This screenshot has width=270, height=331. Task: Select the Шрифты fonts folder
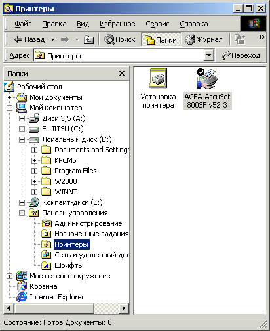[x=69, y=265]
